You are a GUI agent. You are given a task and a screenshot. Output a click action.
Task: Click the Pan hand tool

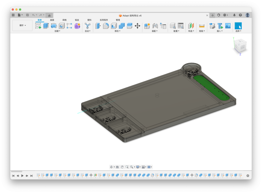pos(122,167)
